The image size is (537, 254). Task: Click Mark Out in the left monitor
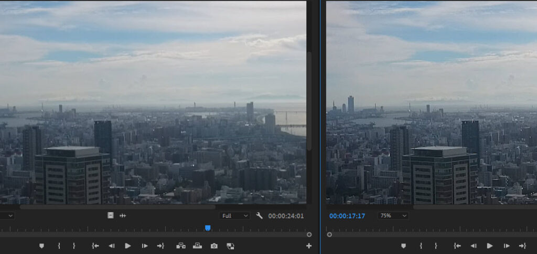point(74,246)
